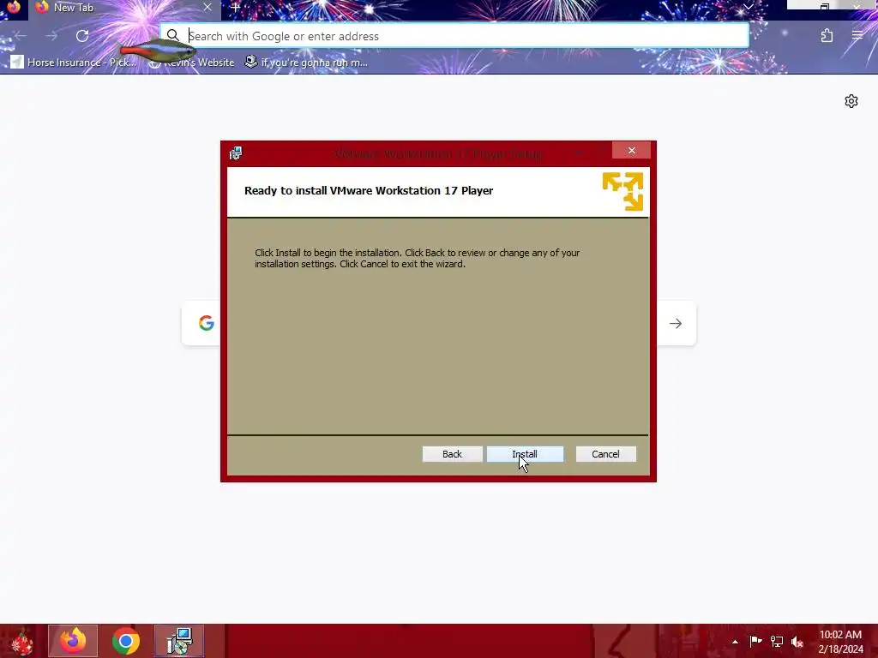Go forward in Firefox history
Viewport: 878px width, 658px height.
(51, 36)
